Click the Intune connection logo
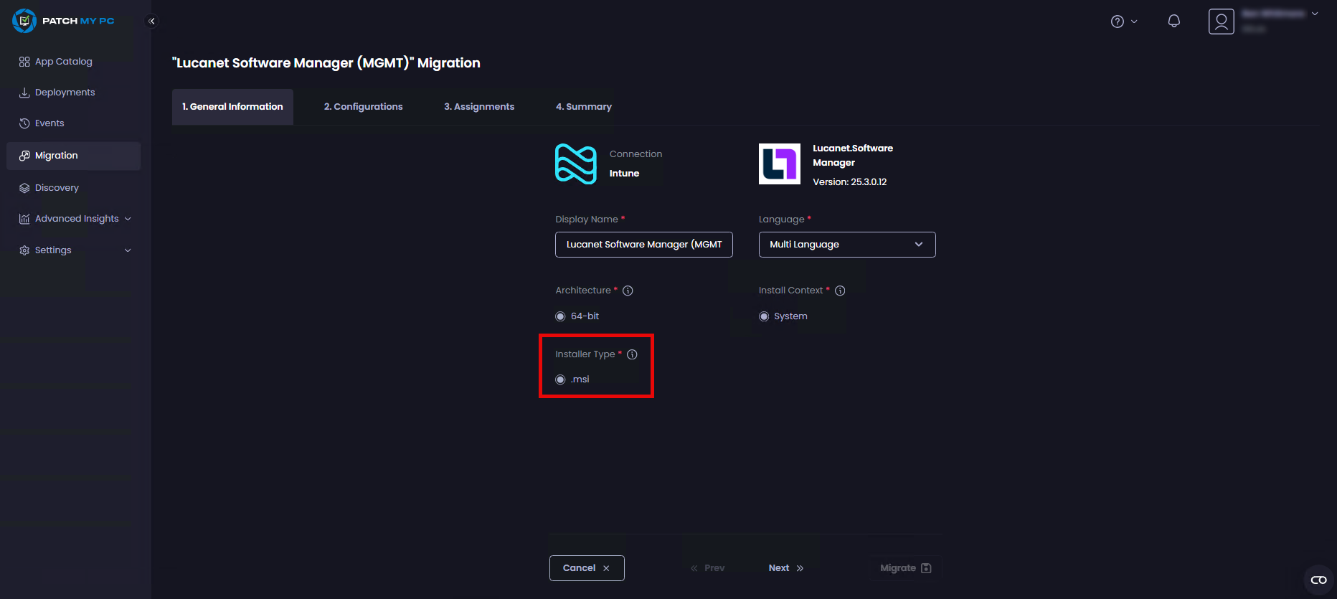This screenshot has width=1337, height=599. [576, 164]
